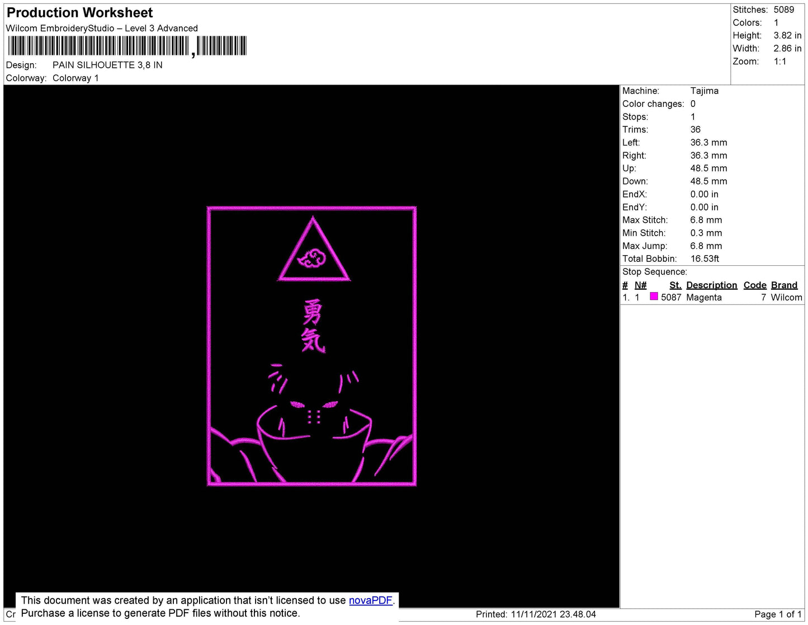Click the embroidery design preview image
This screenshot has width=808, height=625.
[311, 346]
